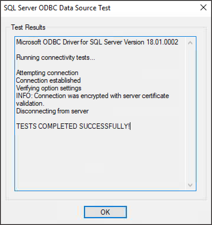Click the words 'server certificate' in results

coord(146,96)
